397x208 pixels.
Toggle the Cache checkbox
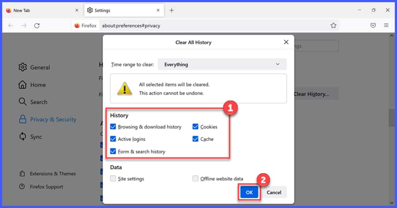click(195, 139)
